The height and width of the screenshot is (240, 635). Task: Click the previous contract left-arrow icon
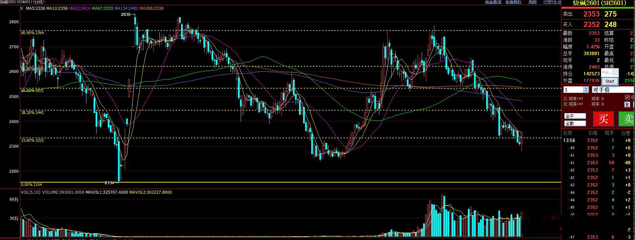(x=546, y=2)
